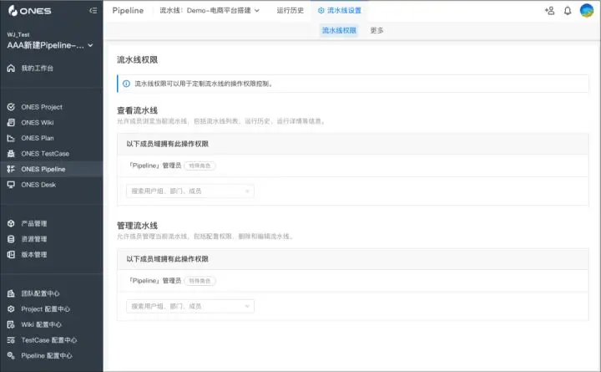Click the Project 配置中心 gear icon
Viewport: 601px width, 372px height.
tap(11, 309)
